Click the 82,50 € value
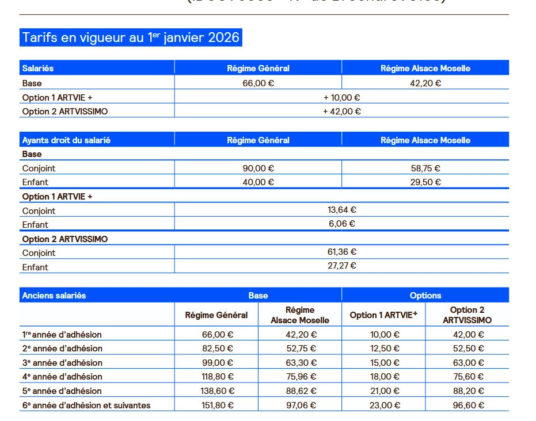This screenshot has height=421, width=536. point(218,349)
